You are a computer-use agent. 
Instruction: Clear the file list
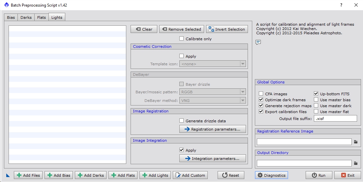click(144, 29)
